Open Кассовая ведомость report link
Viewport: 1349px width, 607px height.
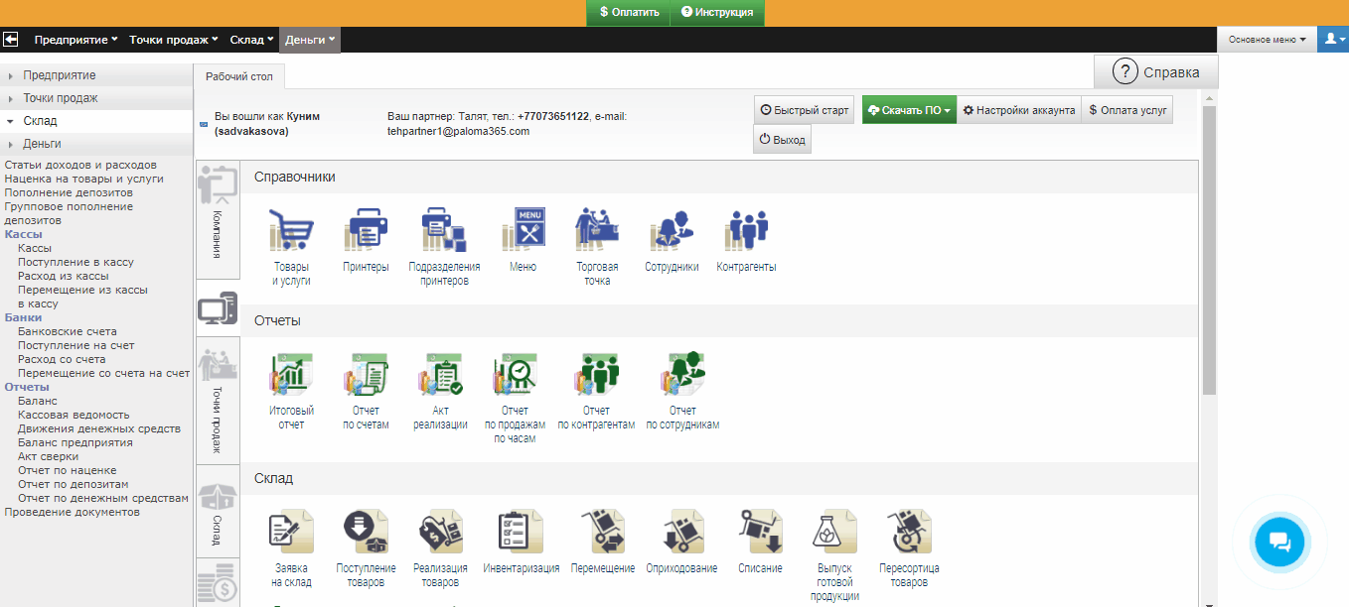[x=74, y=415]
